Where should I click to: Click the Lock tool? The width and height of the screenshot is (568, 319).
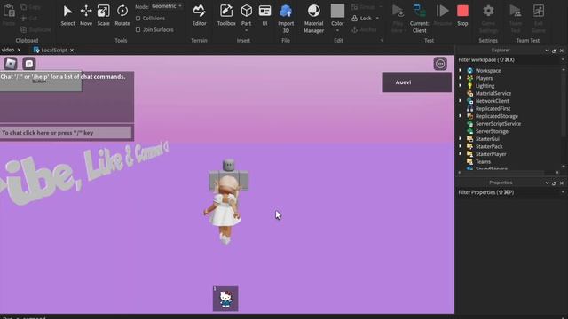pos(361,18)
